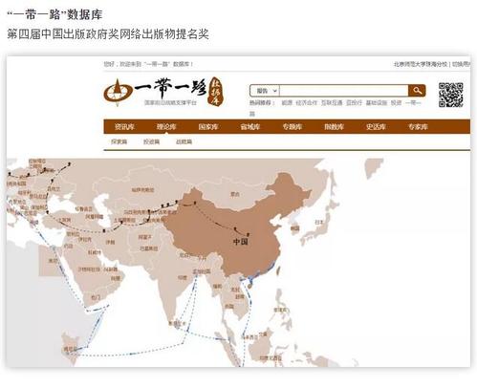
Task: Open the 报告 search type dropdown
Action: pyautogui.click(x=265, y=91)
